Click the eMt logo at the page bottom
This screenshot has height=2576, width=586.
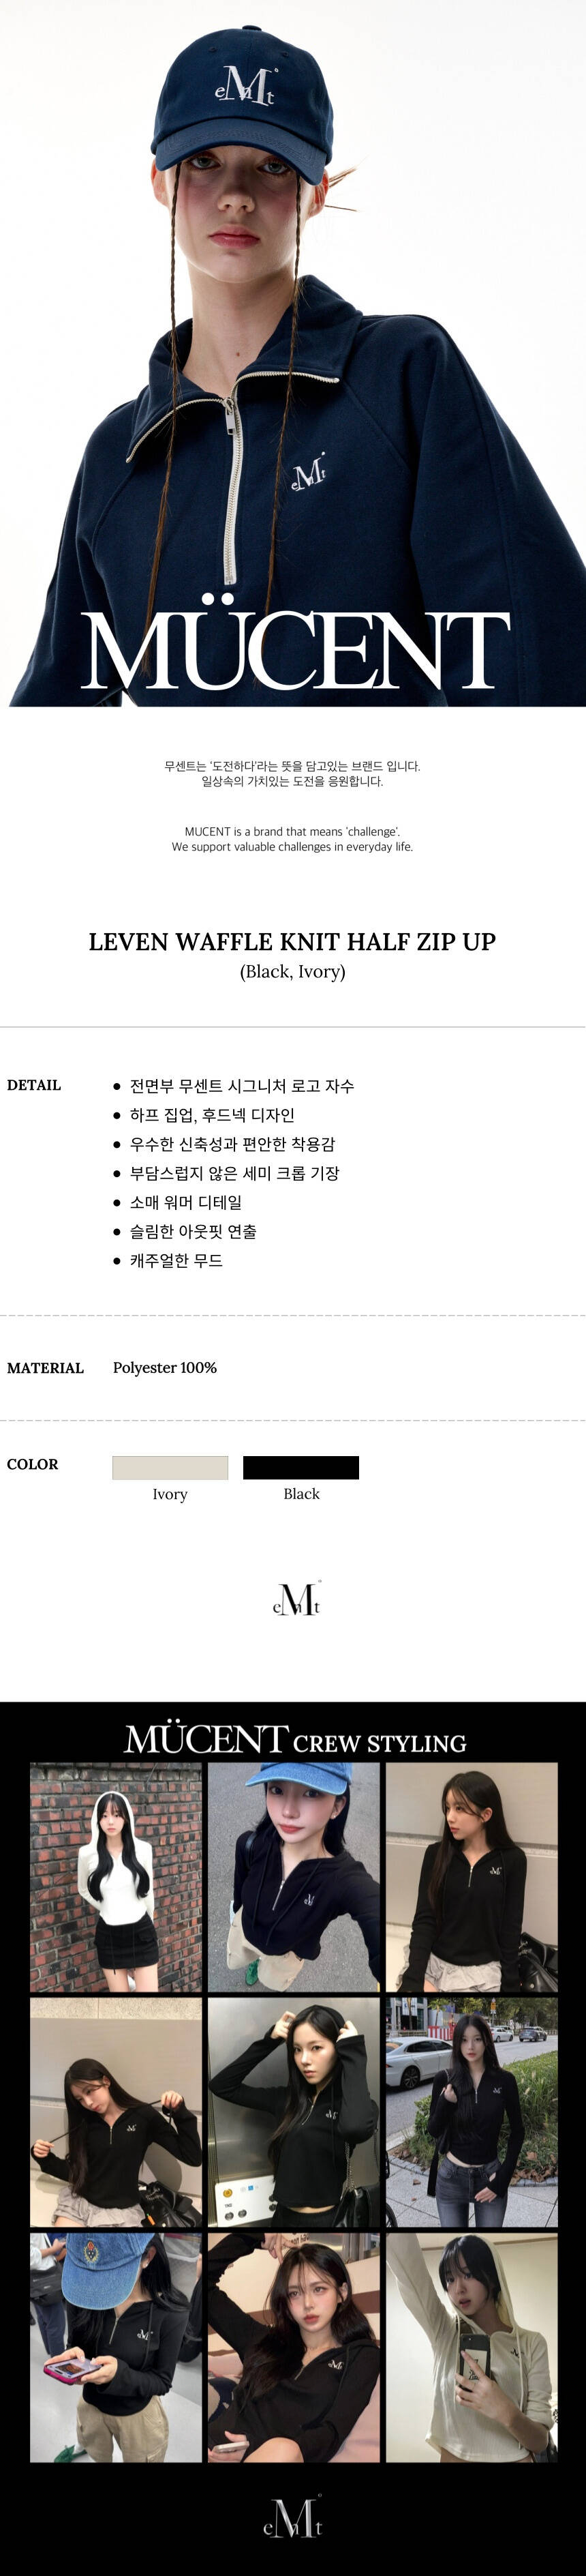[292, 2515]
